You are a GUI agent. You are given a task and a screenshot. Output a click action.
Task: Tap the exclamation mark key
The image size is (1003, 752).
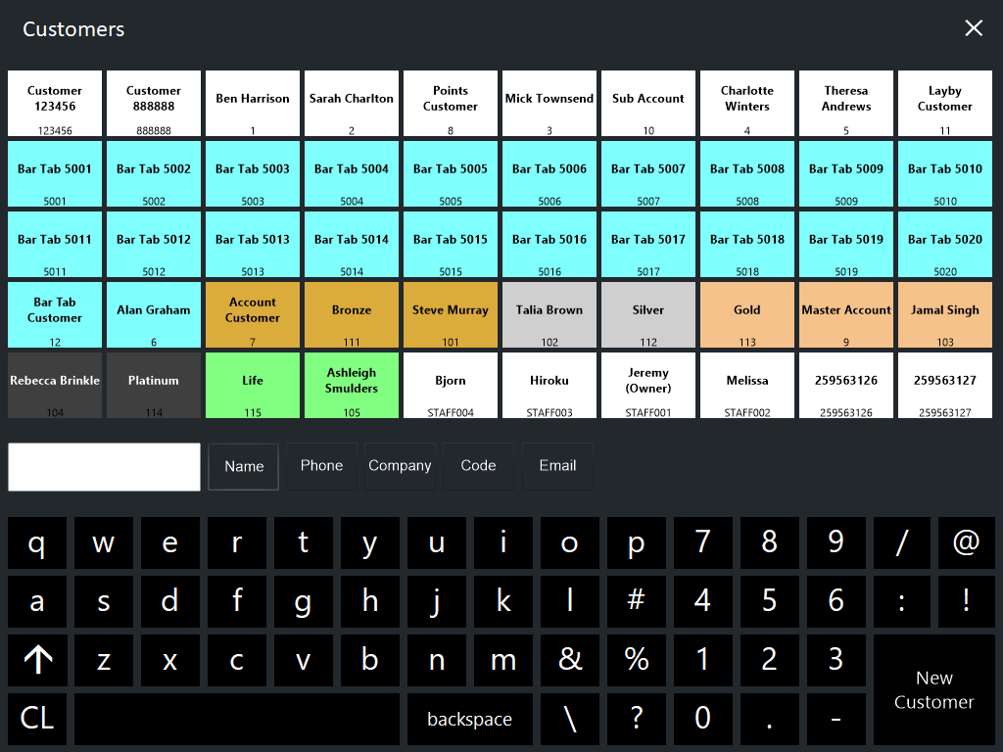coord(966,602)
